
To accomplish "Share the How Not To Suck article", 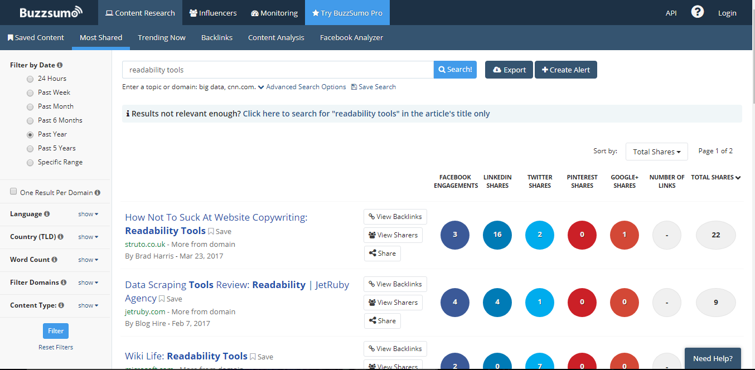I will (382, 254).
